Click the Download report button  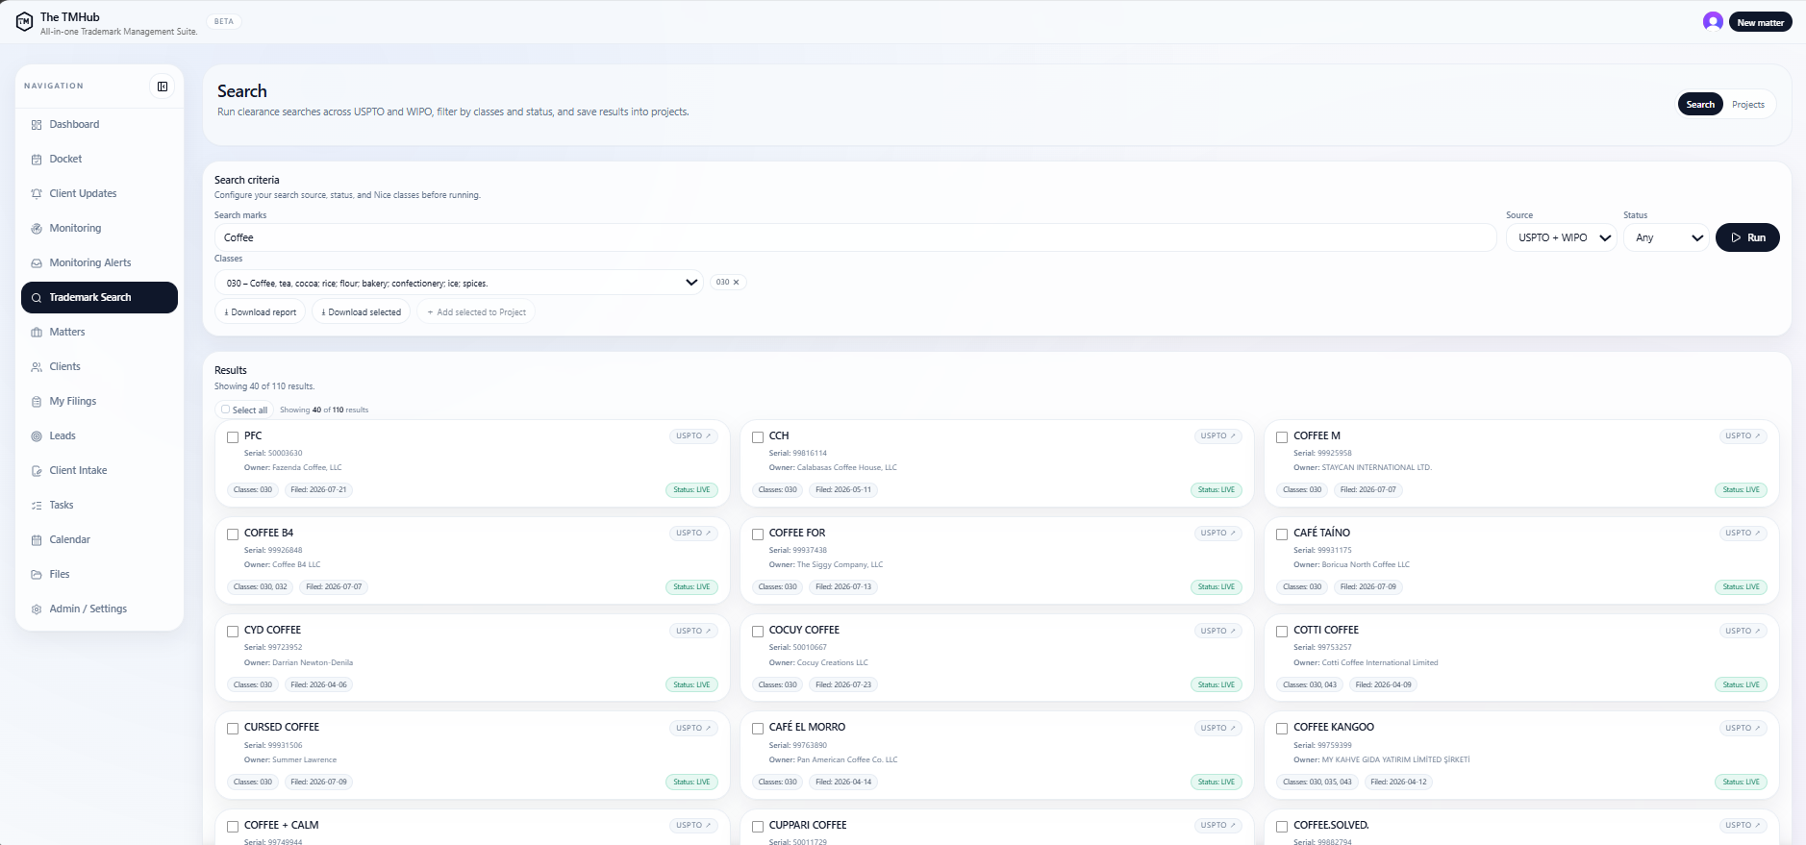260,312
